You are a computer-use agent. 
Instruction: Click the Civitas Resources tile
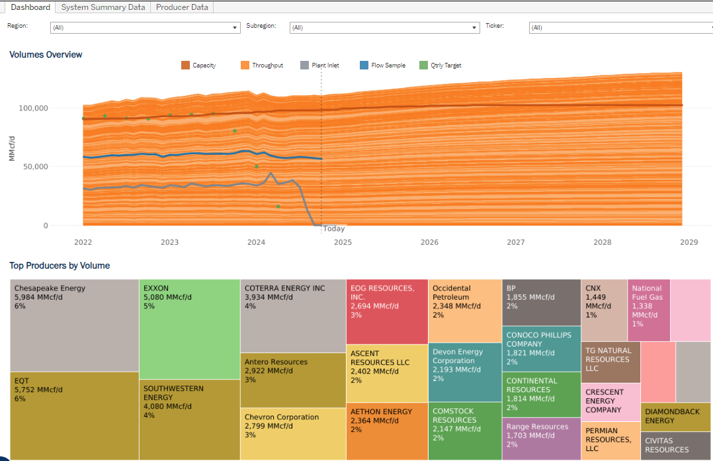(x=676, y=446)
